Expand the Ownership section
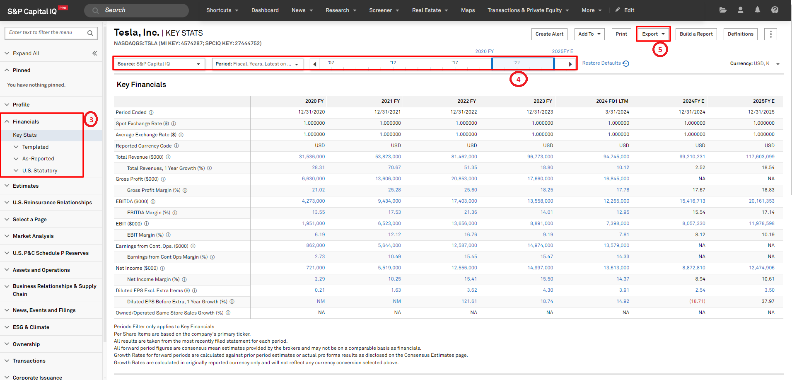This screenshot has width=792, height=380. pyautogui.click(x=7, y=344)
